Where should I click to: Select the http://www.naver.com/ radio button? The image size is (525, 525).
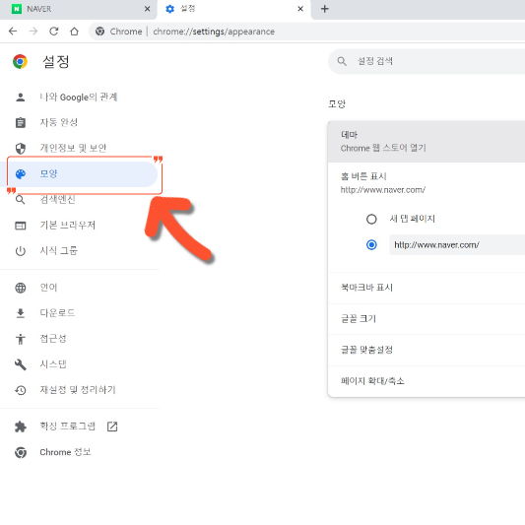[x=371, y=244]
